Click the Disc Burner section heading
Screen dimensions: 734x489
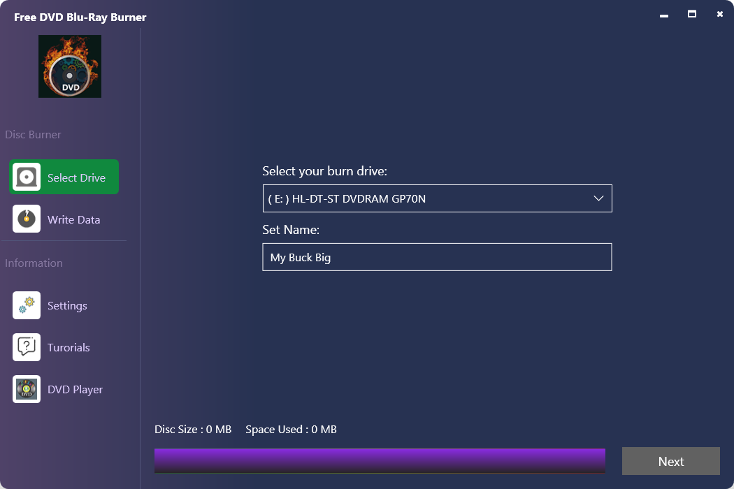[x=33, y=134]
